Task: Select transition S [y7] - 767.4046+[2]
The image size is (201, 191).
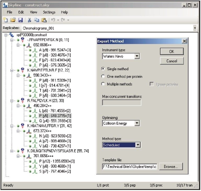Action: pyautogui.click(x=55, y=171)
